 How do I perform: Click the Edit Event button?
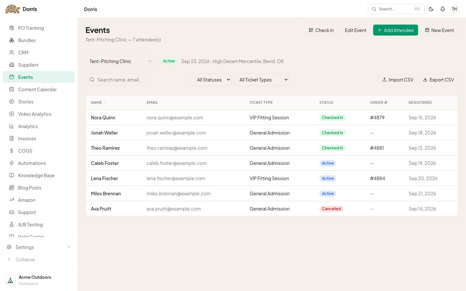coord(356,30)
